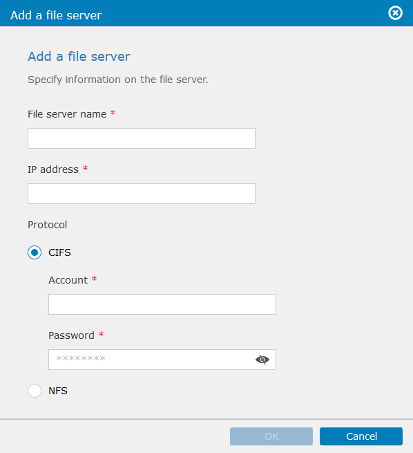This screenshot has height=453, width=413.
Task: Choose the NFS protocol radio button
Action: (35, 391)
